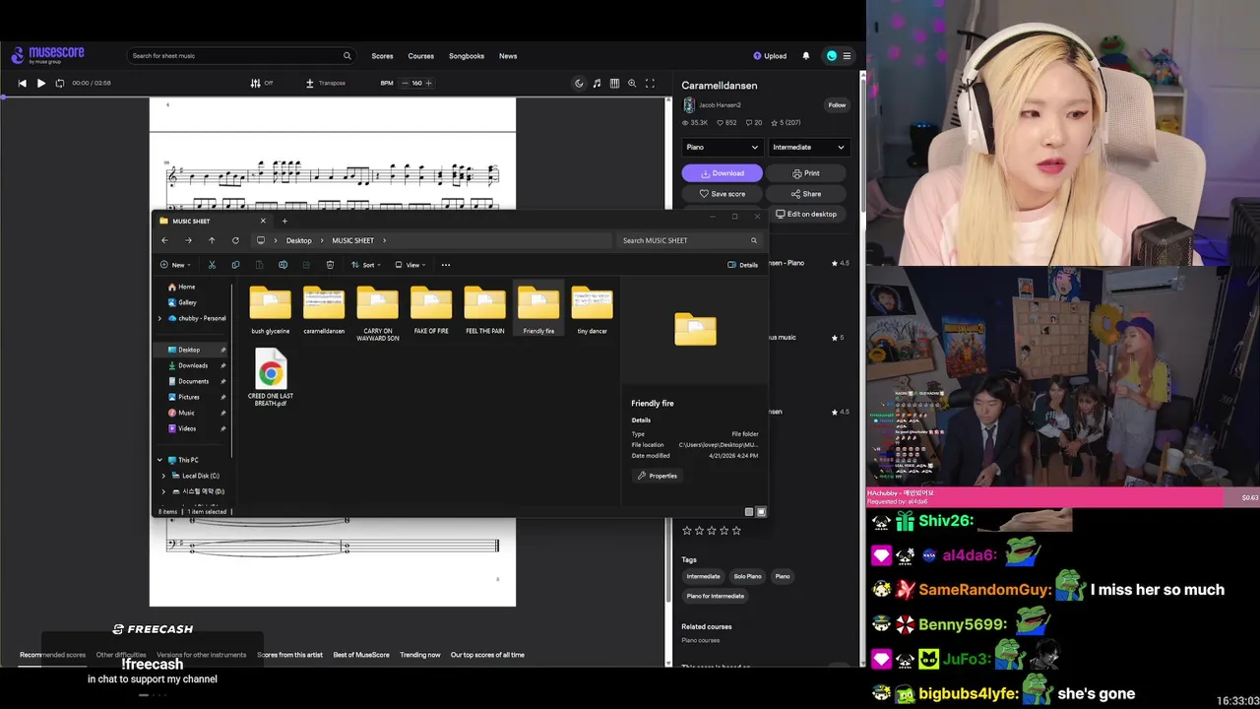Click the search magnifier in MuseScore
Viewport: 1260px width, 709px height.
tap(346, 56)
